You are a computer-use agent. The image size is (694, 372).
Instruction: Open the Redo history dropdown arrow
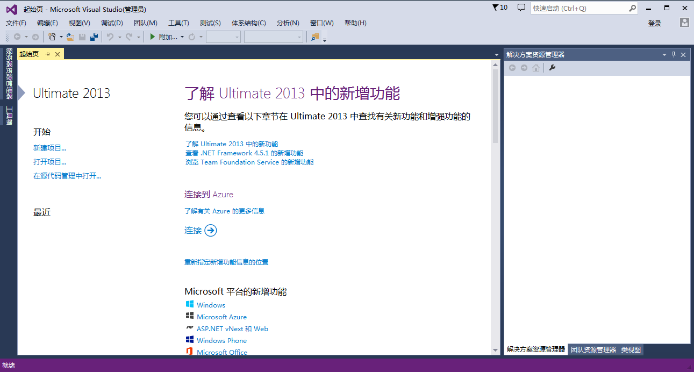[x=138, y=37]
